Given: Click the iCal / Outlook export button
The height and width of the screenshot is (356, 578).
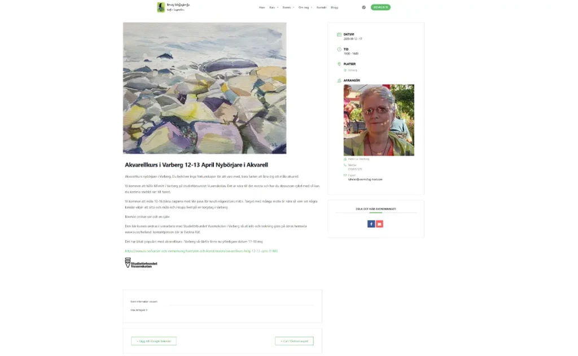Looking at the screenshot, I should click(x=294, y=341).
